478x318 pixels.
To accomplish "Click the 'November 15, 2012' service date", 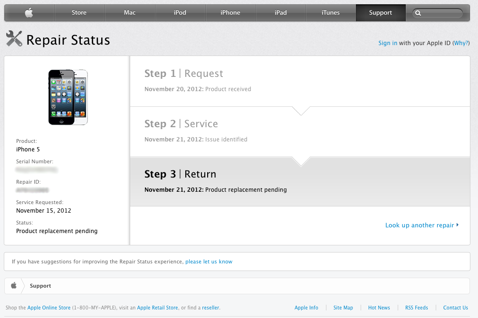I will [44, 210].
